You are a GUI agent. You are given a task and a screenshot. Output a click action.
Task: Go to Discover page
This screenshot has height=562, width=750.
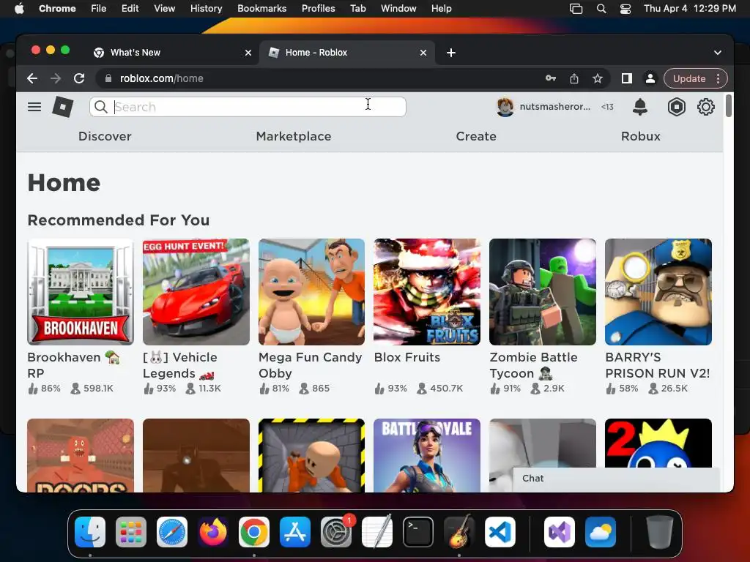[105, 136]
